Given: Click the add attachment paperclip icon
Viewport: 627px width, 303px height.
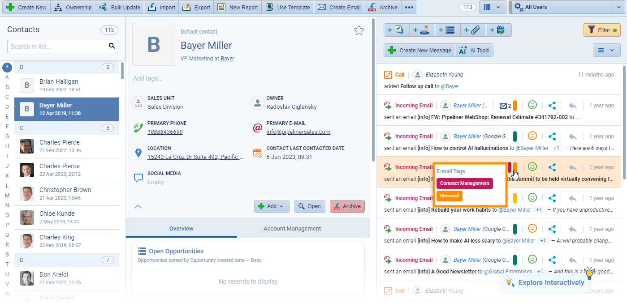Looking at the screenshot, I should click(x=473, y=30).
